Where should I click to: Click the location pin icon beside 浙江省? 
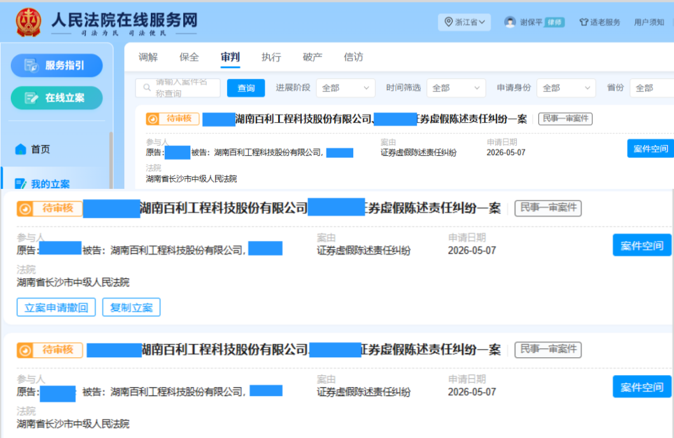448,22
